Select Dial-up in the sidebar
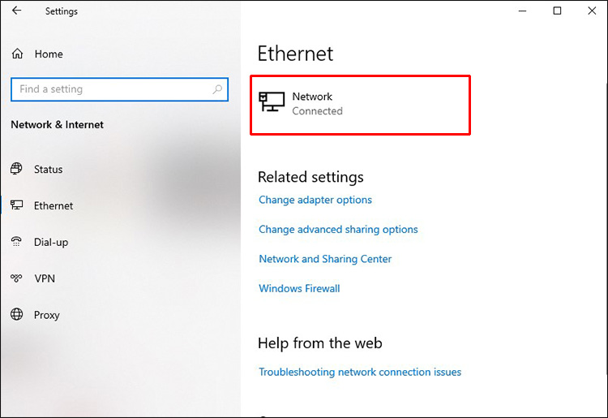The image size is (608, 418). (51, 242)
